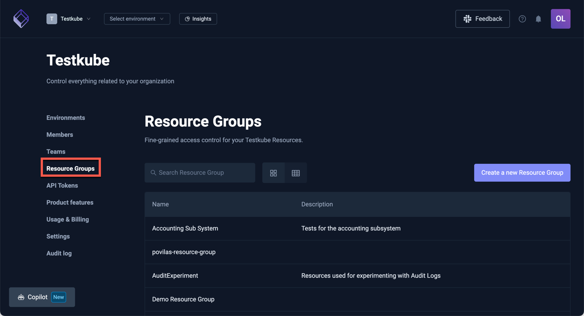Open the API Tokens page
Screen dimensions: 584x316
(62, 185)
